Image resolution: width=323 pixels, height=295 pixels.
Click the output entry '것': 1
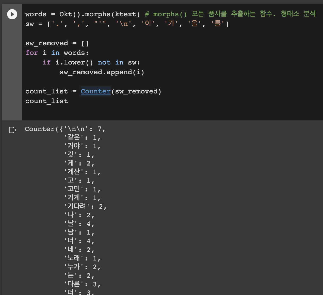pyautogui.click(x=79, y=155)
